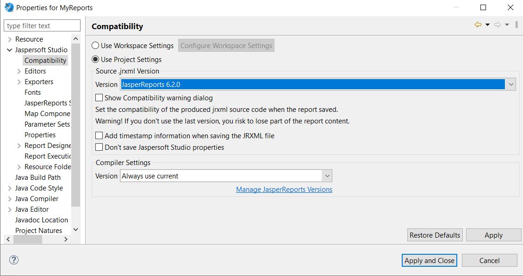Select Exporters label in the tree
The image size is (523, 276).
[x=39, y=82]
